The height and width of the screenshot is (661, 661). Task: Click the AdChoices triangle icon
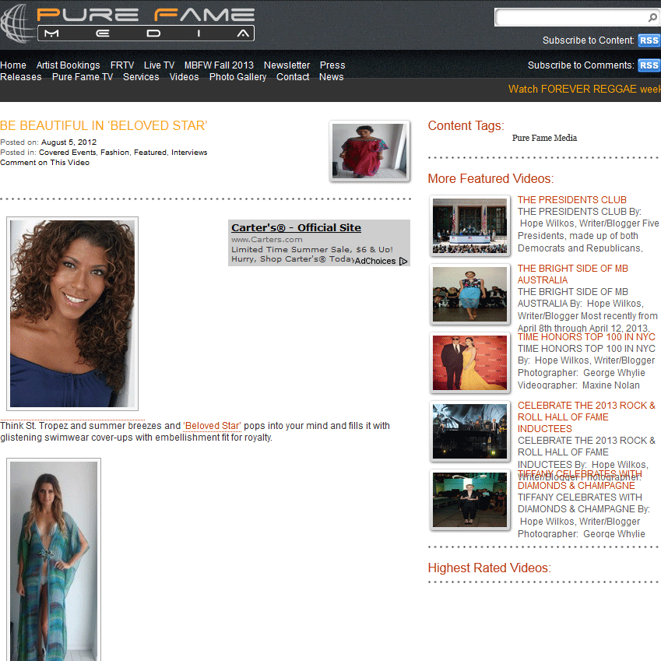click(x=403, y=262)
